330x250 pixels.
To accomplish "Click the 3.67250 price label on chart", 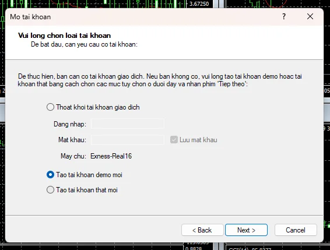I will pos(199,3).
